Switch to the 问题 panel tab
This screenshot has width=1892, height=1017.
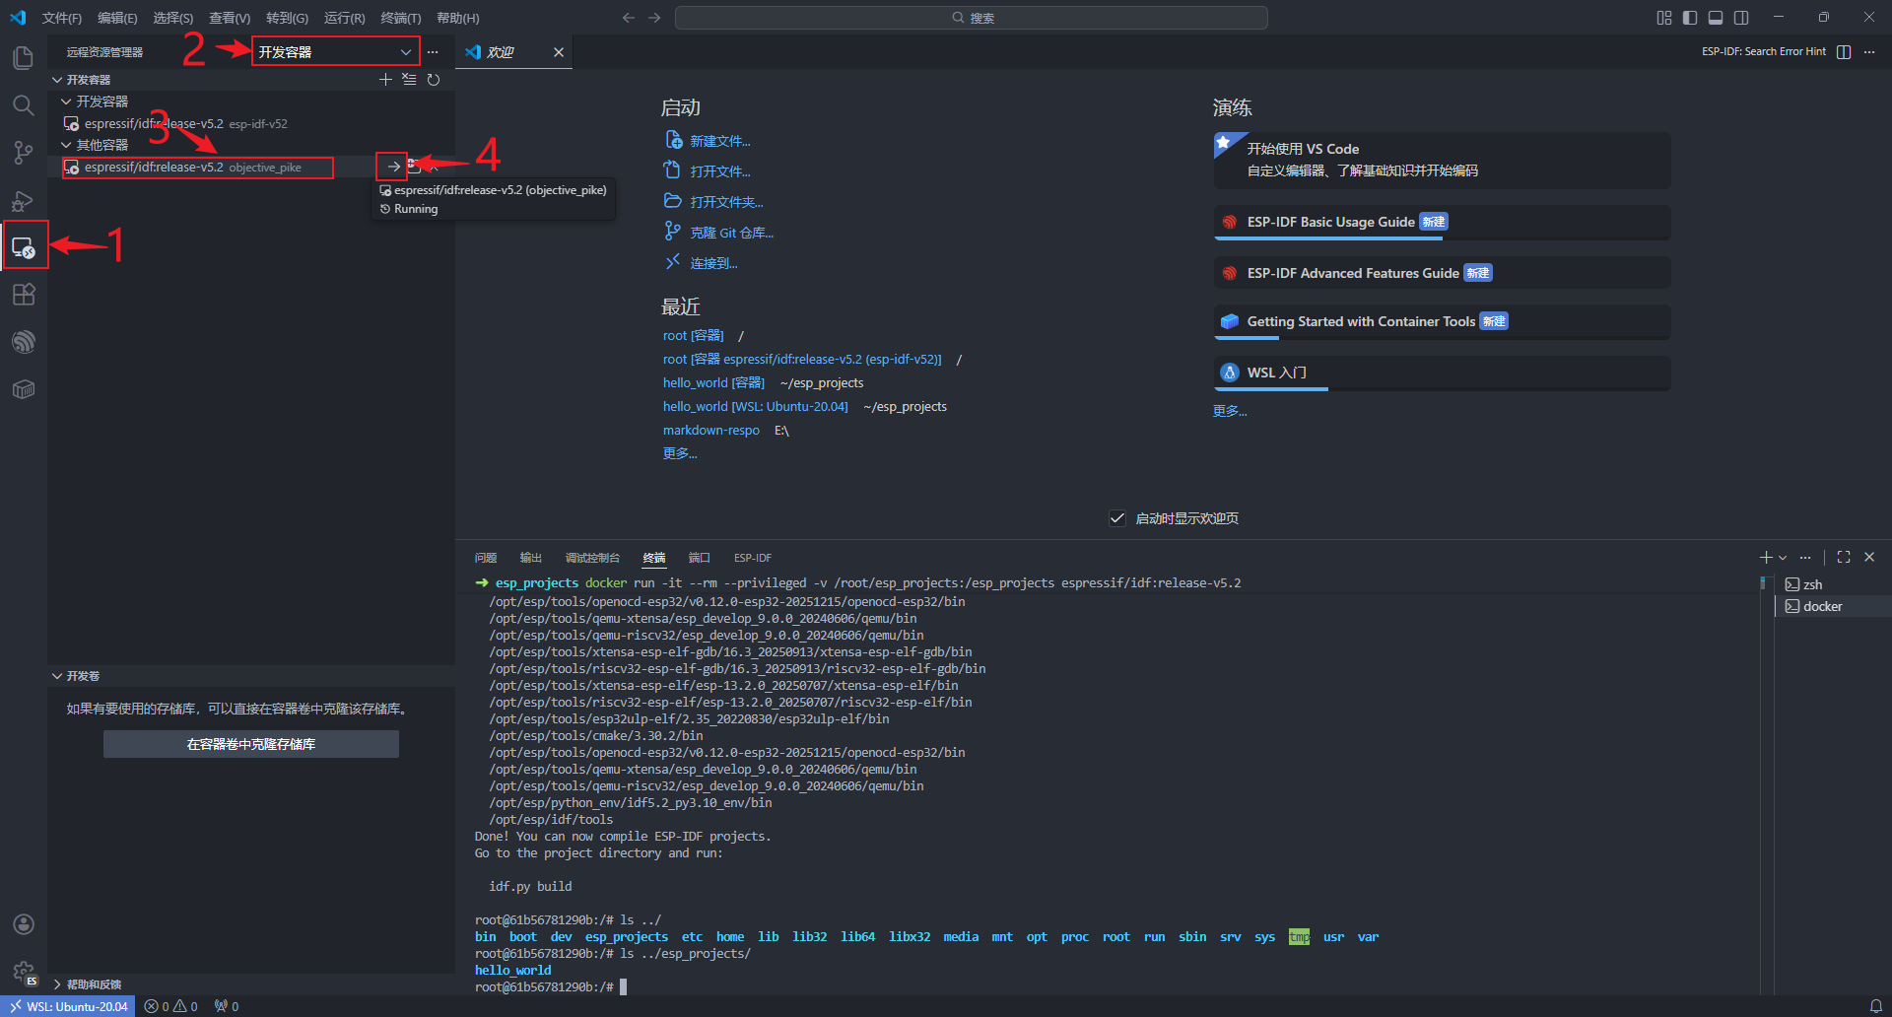click(486, 558)
